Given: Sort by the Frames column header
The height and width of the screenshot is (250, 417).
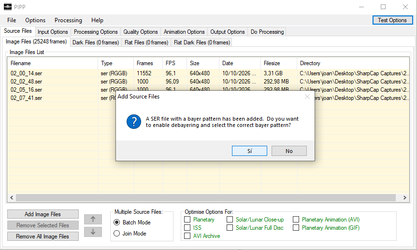Looking at the screenshot, I should coord(148,63).
